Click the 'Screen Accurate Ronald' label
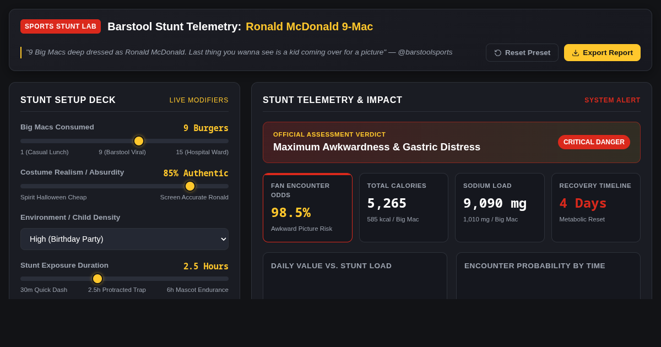This screenshot has height=347, width=661. click(194, 197)
